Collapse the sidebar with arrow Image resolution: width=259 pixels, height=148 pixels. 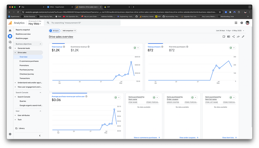pyautogui.click(x=40, y=136)
